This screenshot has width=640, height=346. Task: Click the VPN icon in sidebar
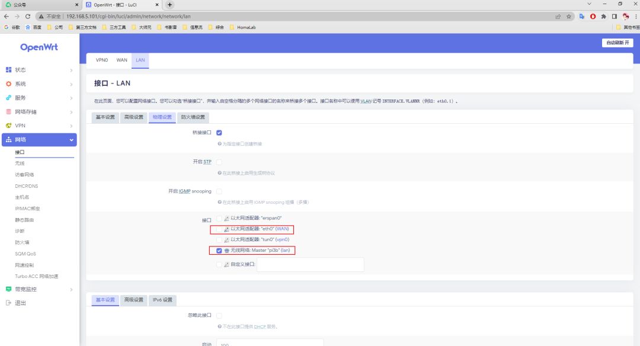tap(8, 125)
